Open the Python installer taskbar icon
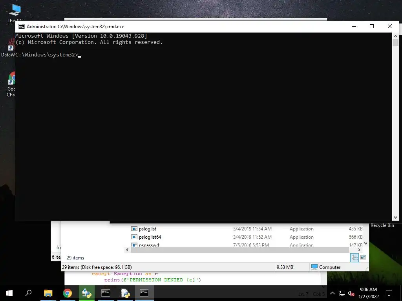The image size is (402, 301). coord(87,293)
